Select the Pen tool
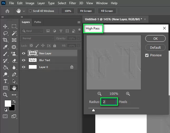The image size is (170, 133). pyautogui.click(x=14, y=74)
